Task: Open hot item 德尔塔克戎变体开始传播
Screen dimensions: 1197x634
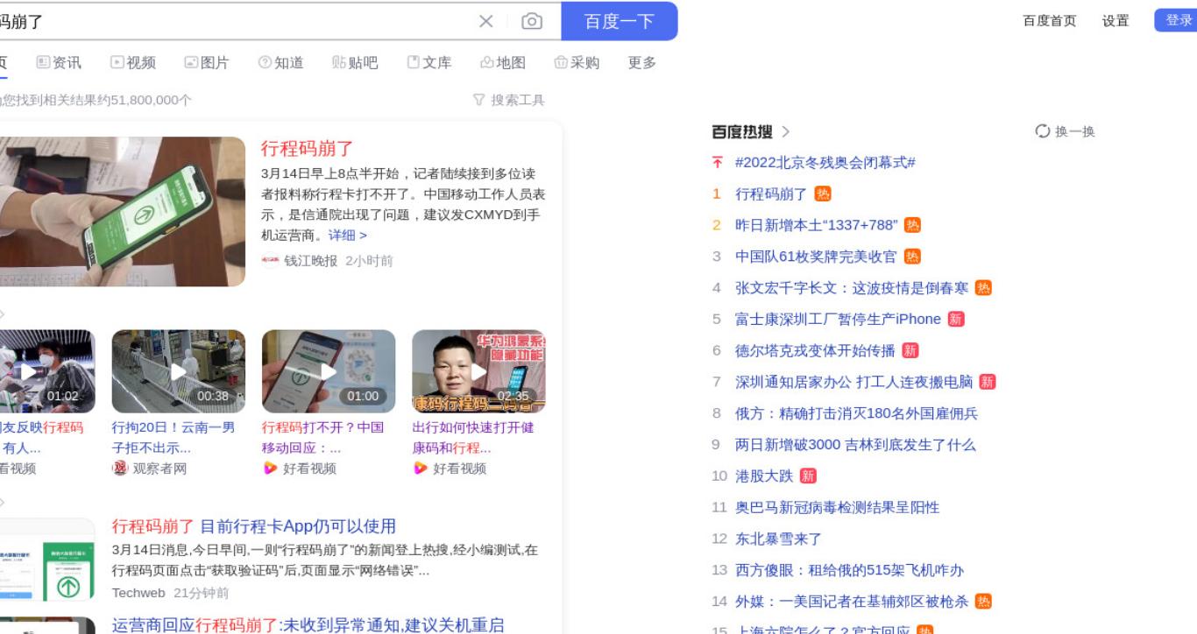Action: coord(815,350)
